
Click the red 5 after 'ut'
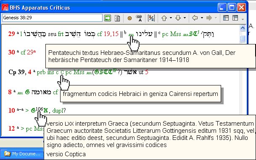tap(147, 72)
